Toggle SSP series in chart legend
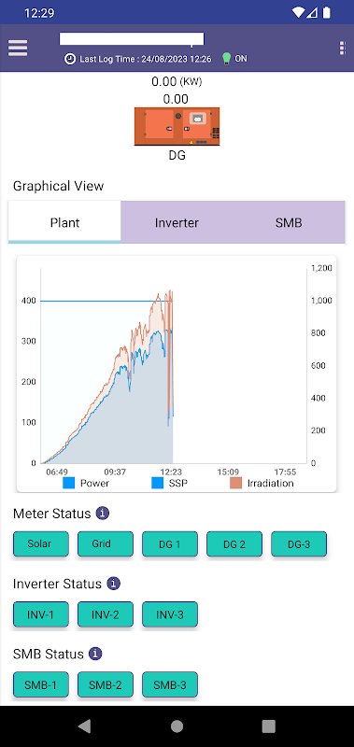This screenshot has width=354, height=747. click(170, 483)
